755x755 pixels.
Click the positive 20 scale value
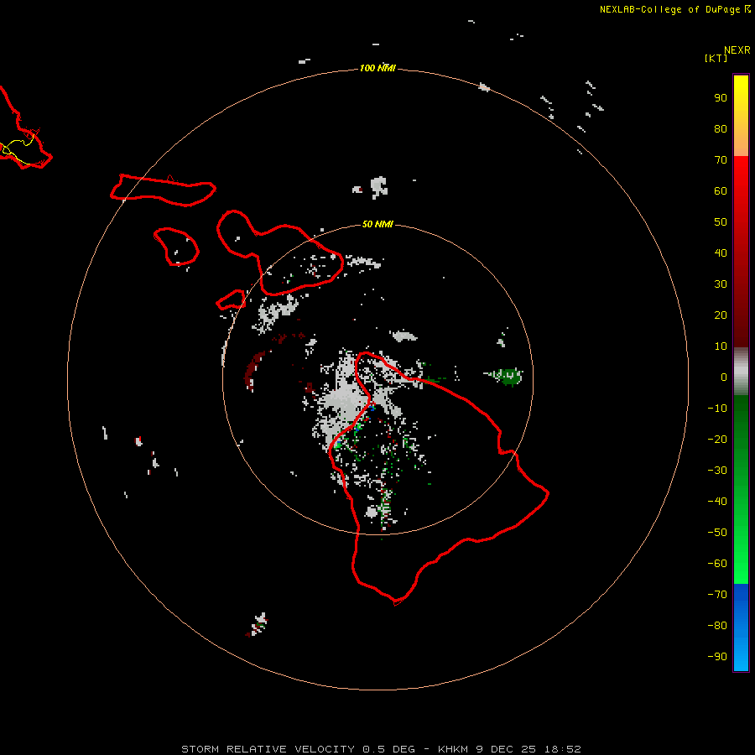(x=721, y=315)
